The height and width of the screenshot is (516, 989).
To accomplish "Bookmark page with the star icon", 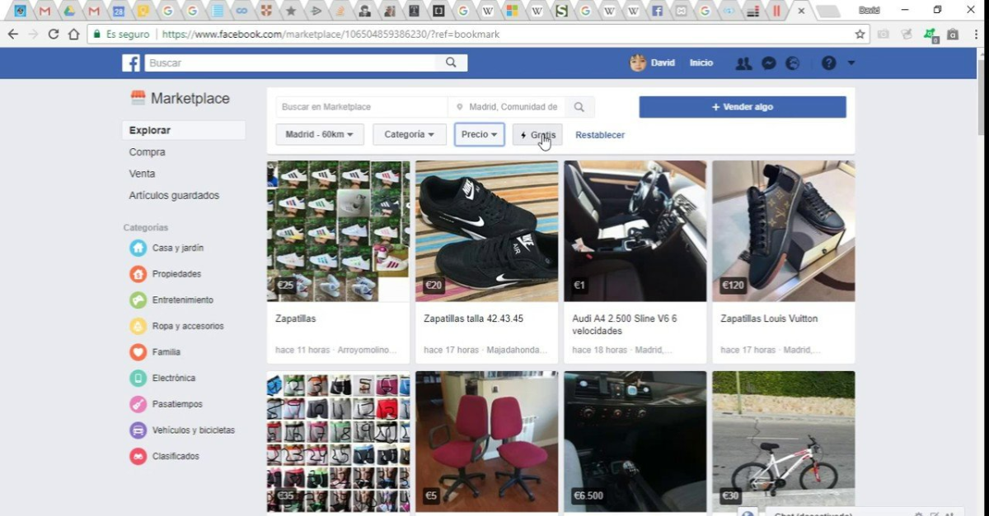I will (860, 35).
